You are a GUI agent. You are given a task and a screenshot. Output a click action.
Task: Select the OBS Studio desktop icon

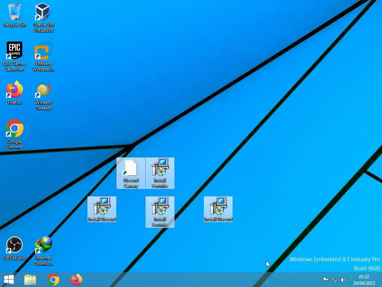pos(15,248)
